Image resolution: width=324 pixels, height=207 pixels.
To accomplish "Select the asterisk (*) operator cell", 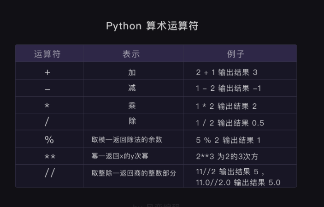I will 47,106.
